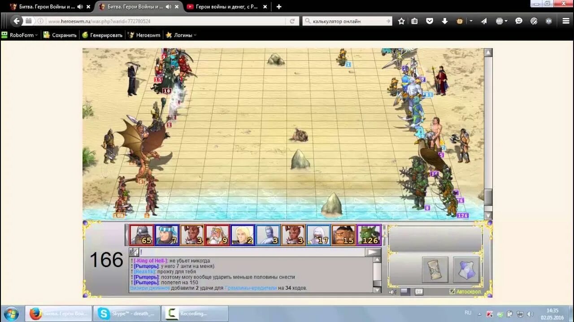Open the bookmarks list icon
Screen dimensions: 574x322
415,21
